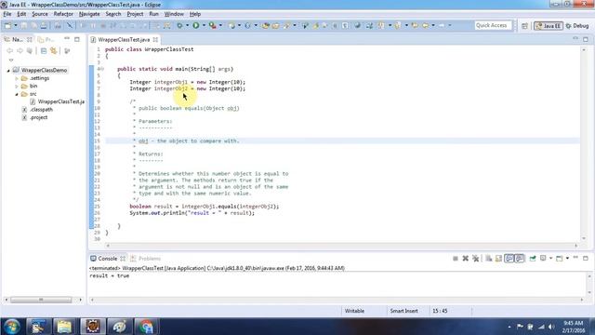Minimize the Navigator panel
The width and height of the screenshot is (595, 335).
(x=67, y=39)
